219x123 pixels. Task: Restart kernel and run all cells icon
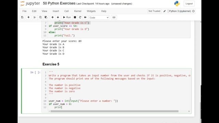[85, 17]
